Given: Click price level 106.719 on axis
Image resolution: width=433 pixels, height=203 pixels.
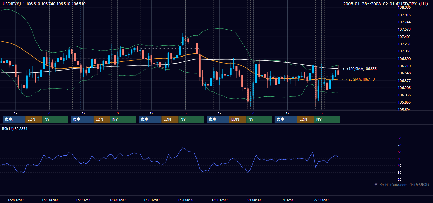Looking at the screenshot, I should [x=404, y=66].
